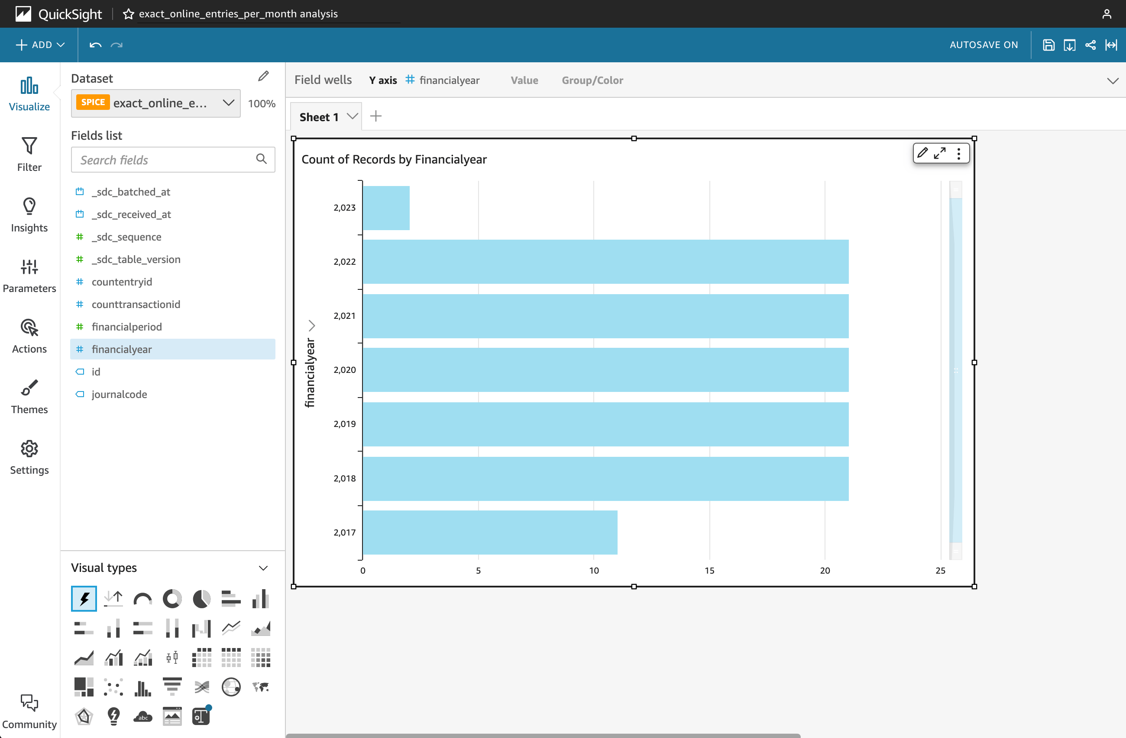Pick the pie chart visual type
This screenshot has width=1126, height=738.
click(201, 599)
